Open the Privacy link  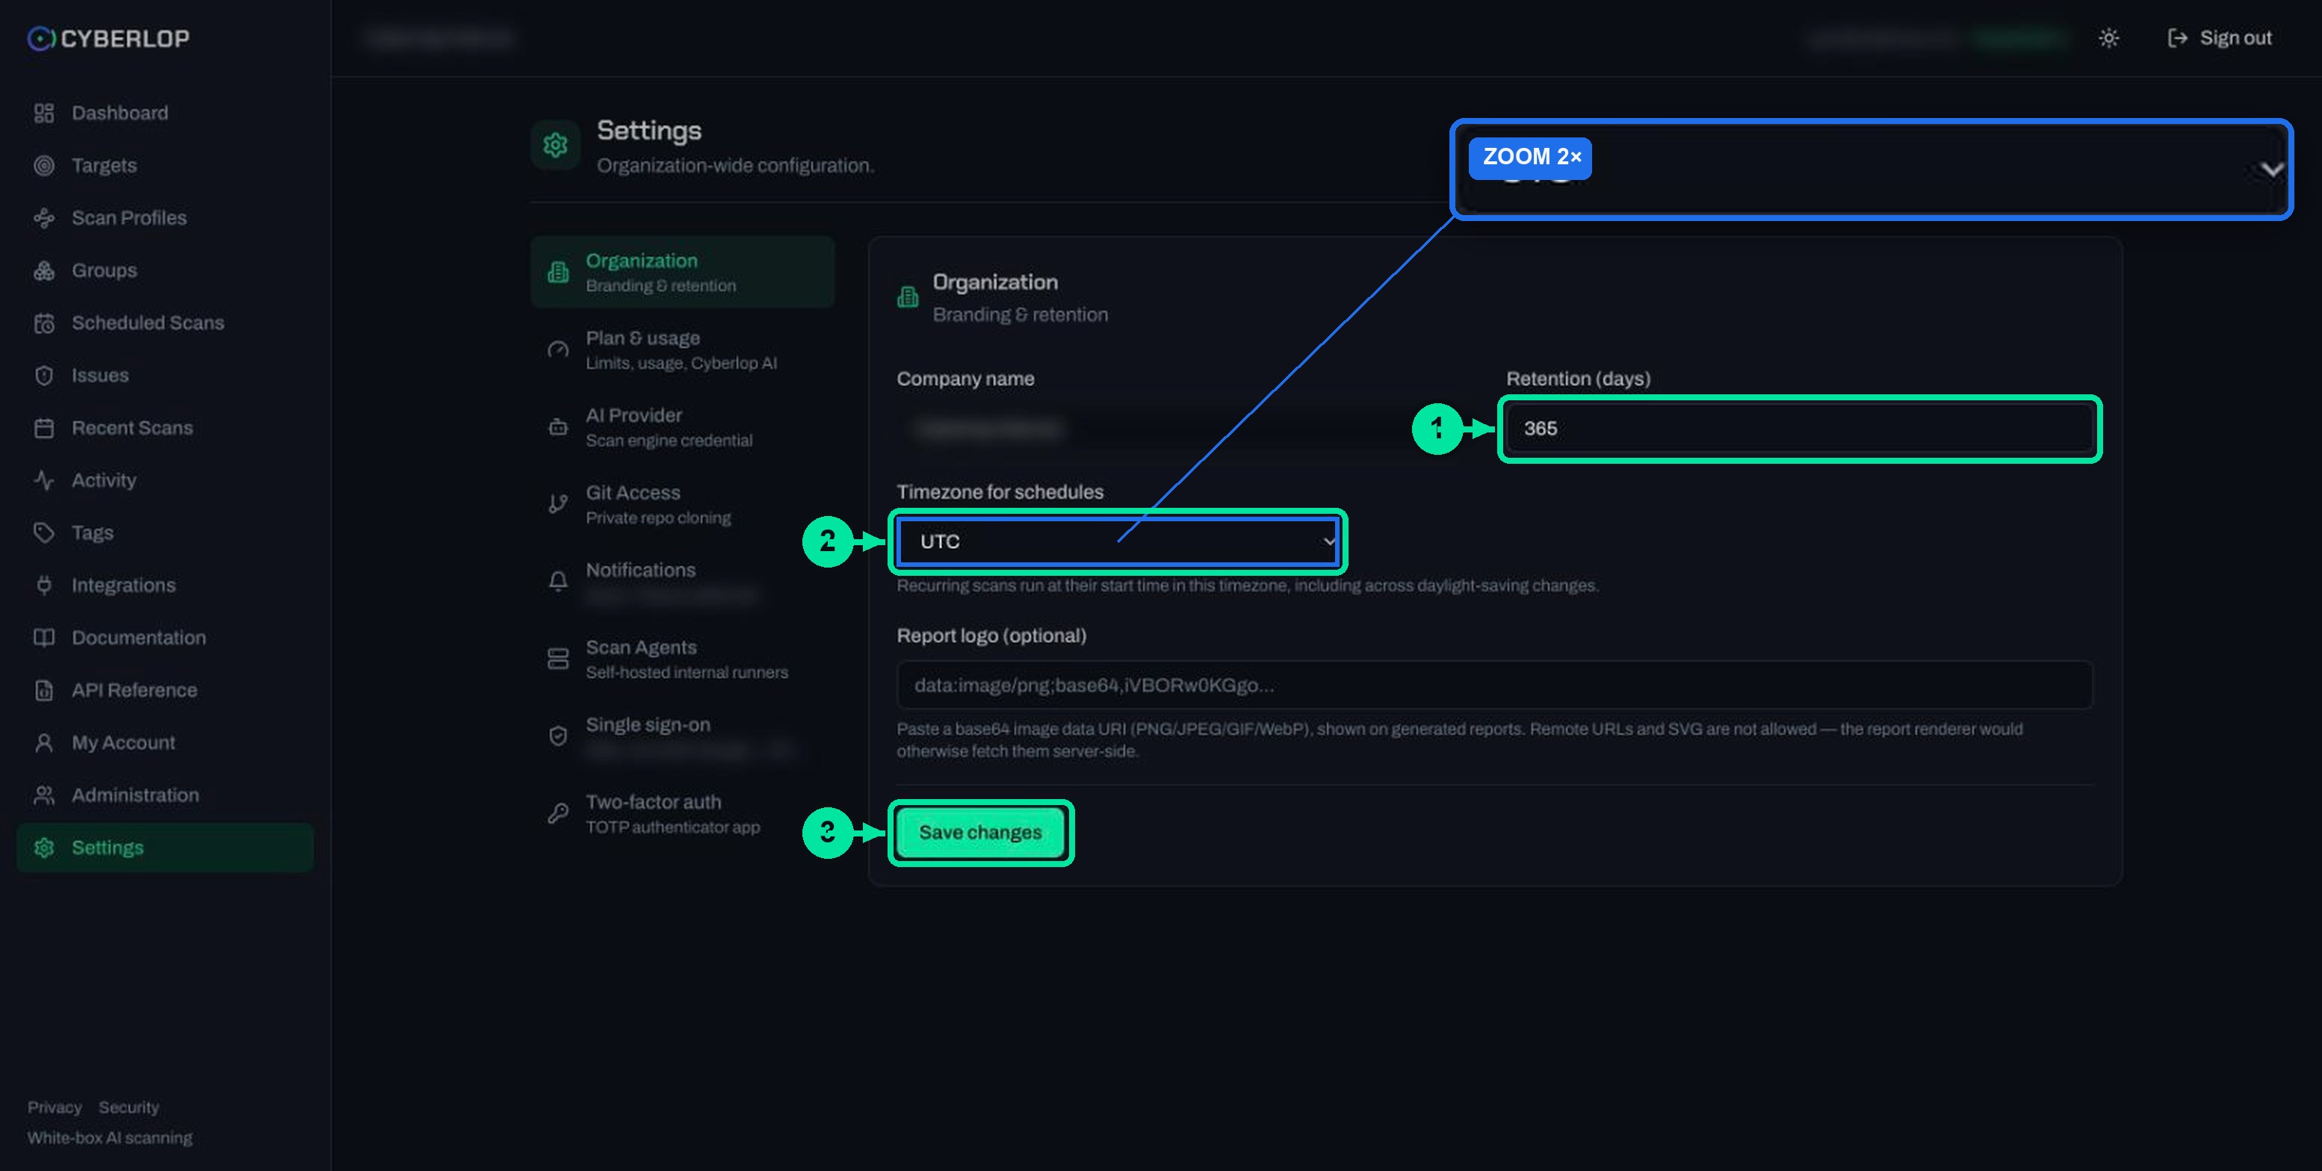54,1107
